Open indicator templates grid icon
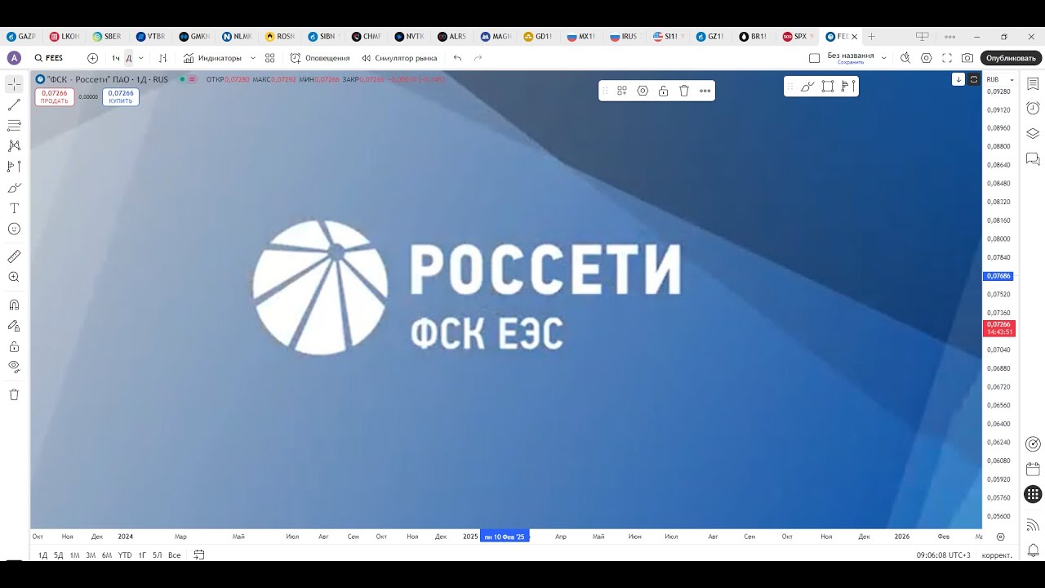Viewport: 1045px width, 588px height. 270,58
